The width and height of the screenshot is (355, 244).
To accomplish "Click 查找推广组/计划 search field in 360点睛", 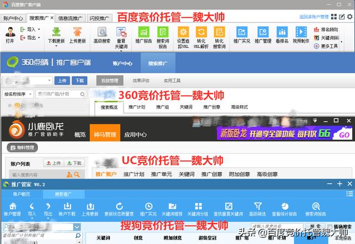I will tap(61, 94).
